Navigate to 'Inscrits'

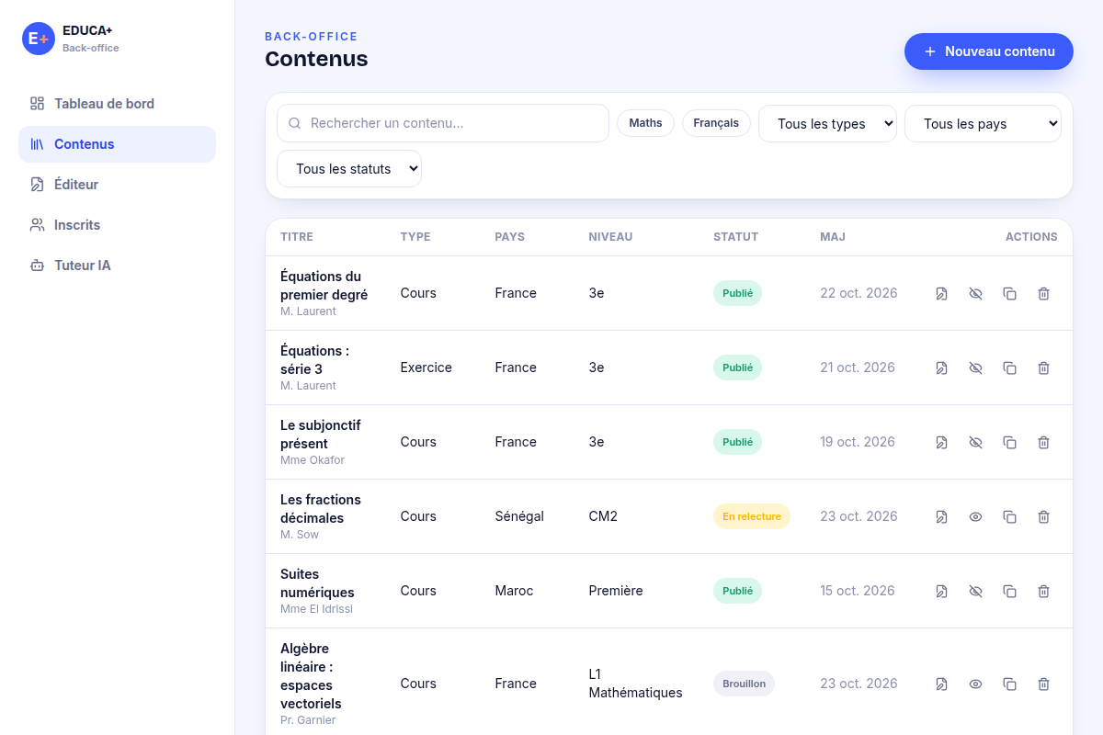[x=118, y=225]
